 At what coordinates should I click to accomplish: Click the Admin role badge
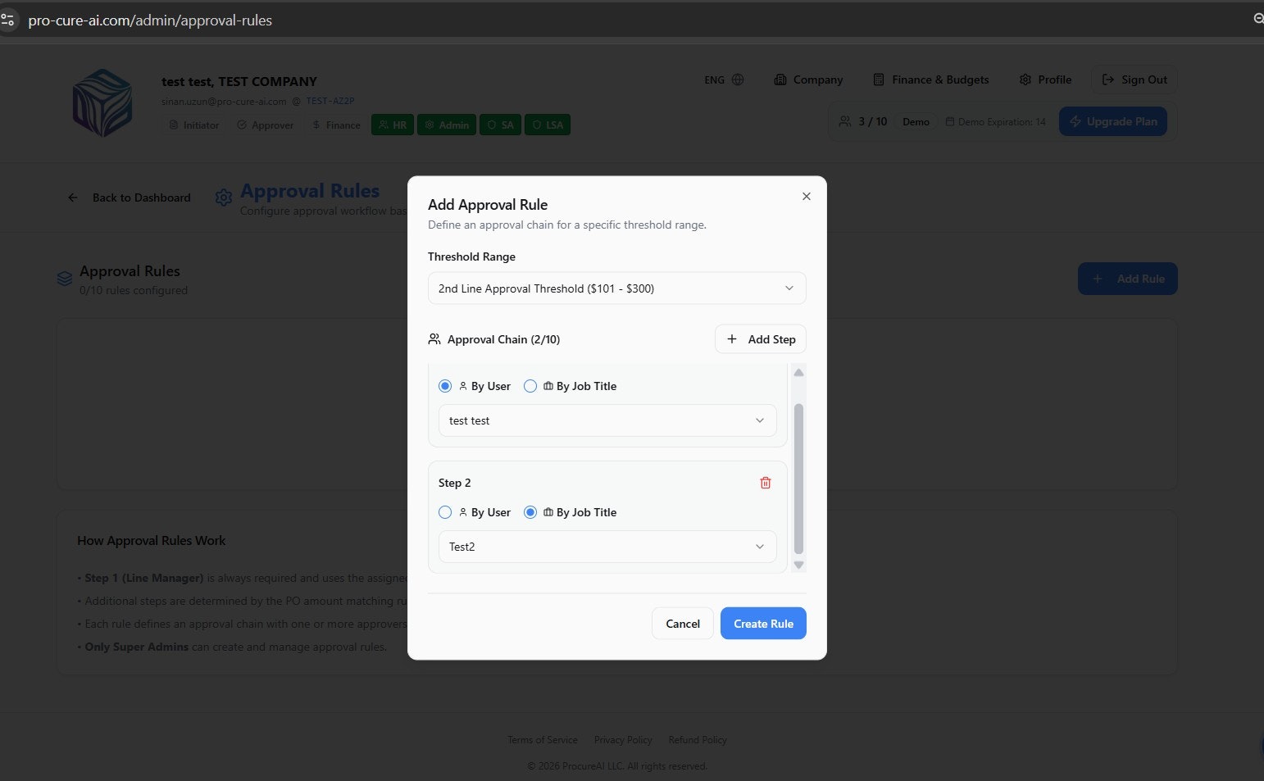pos(447,125)
